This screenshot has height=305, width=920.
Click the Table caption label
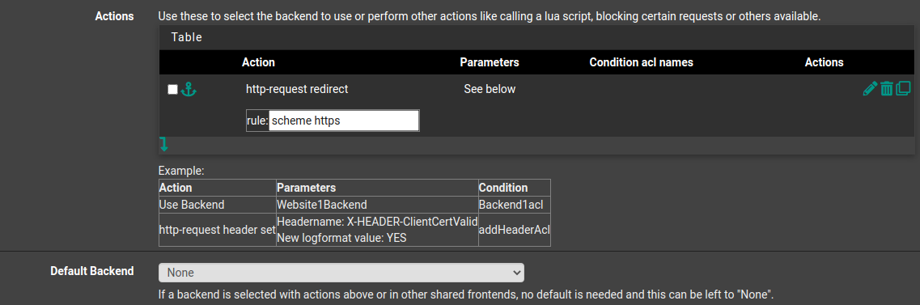pos(187,37)
